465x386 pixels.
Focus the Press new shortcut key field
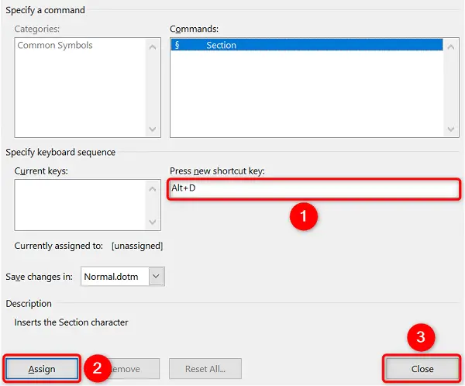pyautogui.click(x=314, y=189)
